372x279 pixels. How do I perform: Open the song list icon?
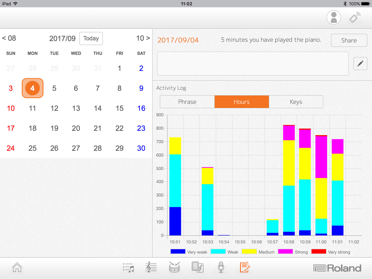(x=128, y=268)
